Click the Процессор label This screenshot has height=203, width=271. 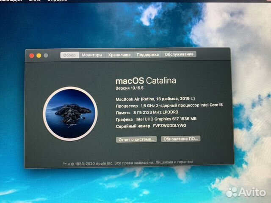[x=127, y=106]
